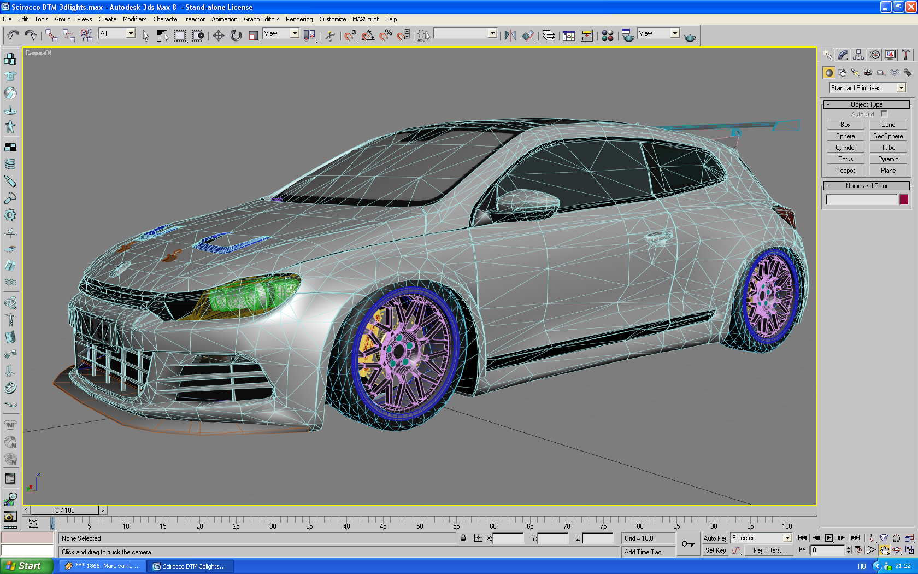Open the Schematic View

point(586,36)
